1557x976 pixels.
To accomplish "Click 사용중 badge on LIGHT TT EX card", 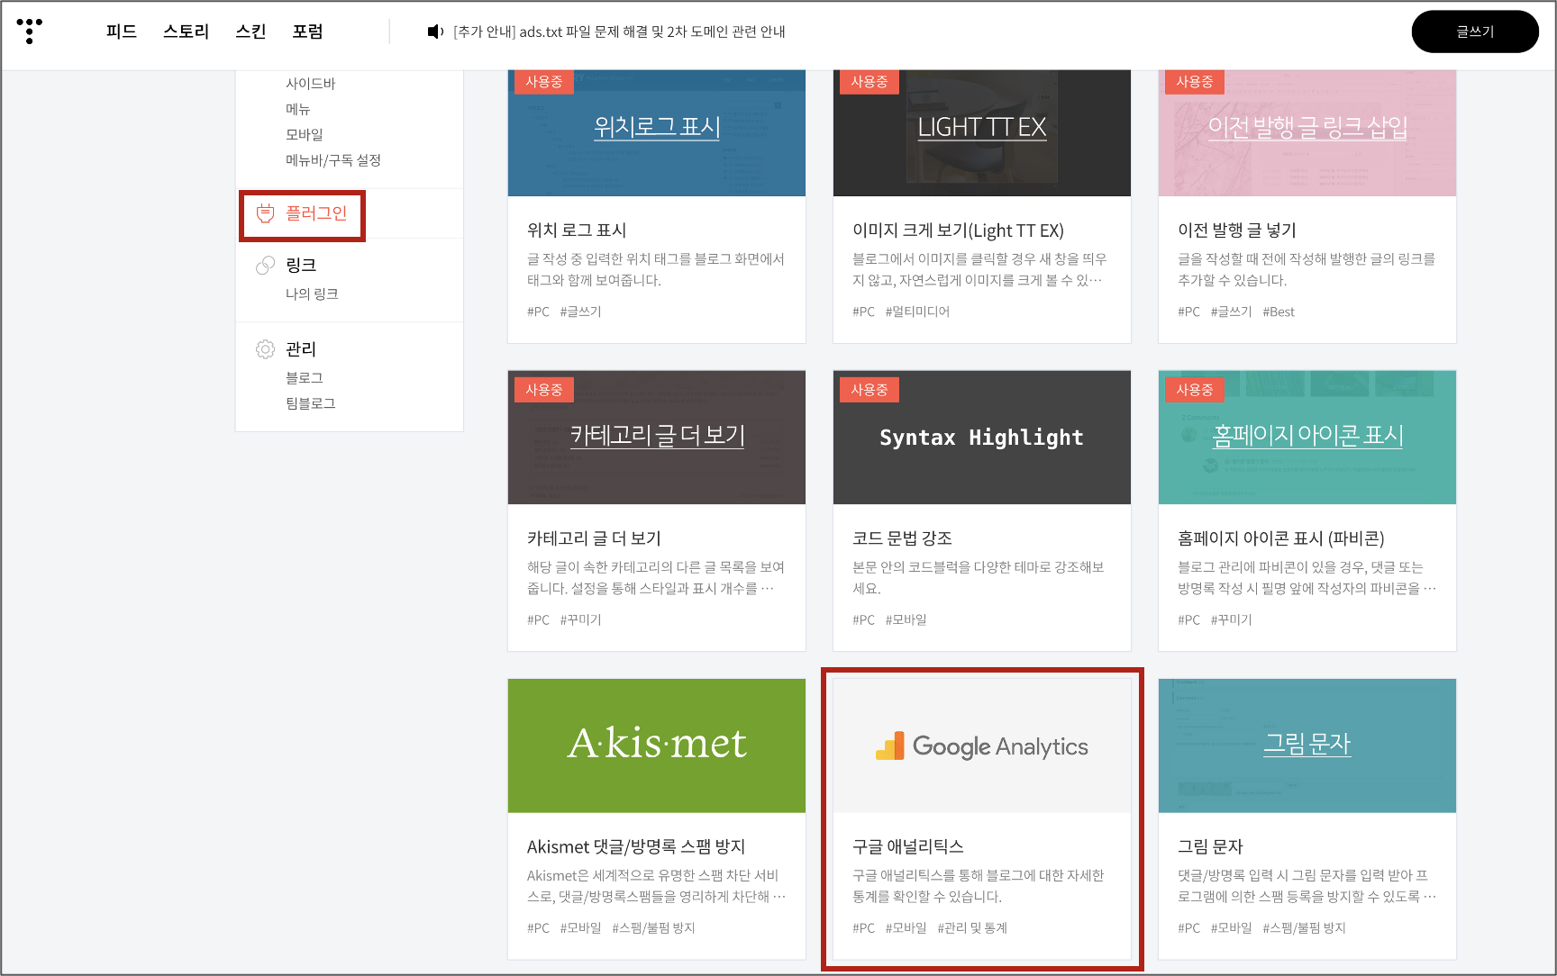I will (870, 82).
